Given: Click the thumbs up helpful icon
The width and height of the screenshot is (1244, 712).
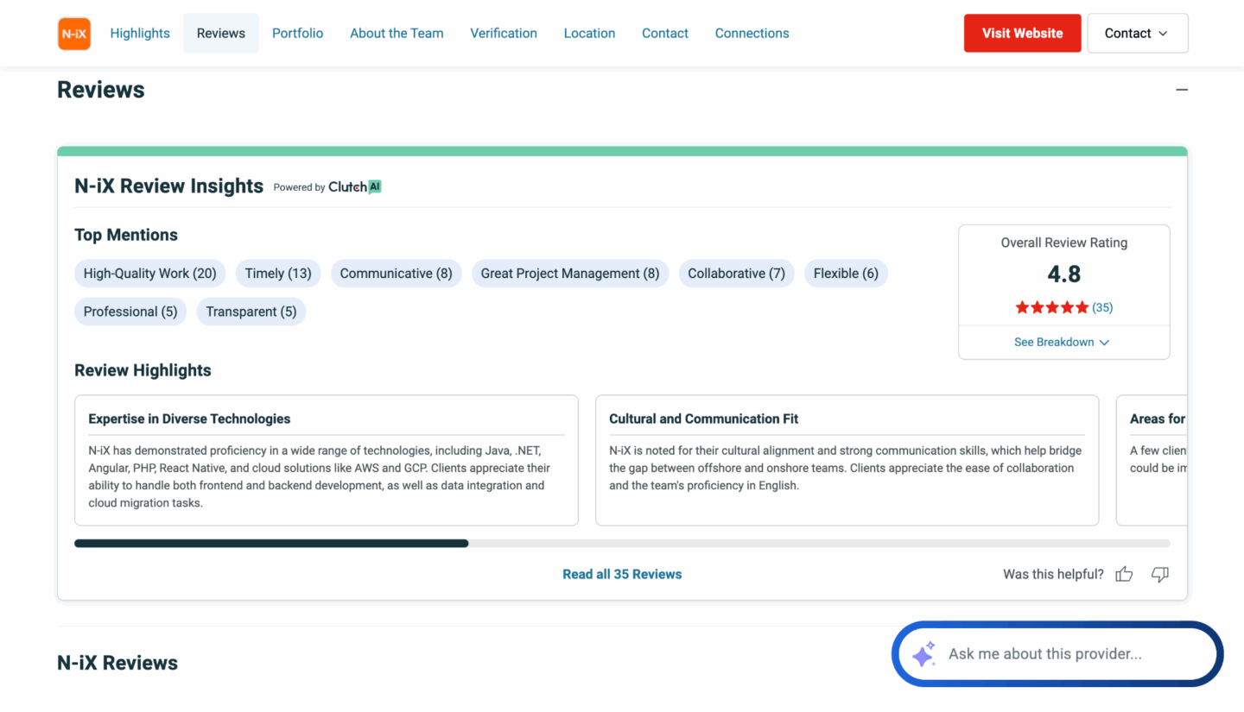Looking at the screenshot, I should click(1124, 574).
